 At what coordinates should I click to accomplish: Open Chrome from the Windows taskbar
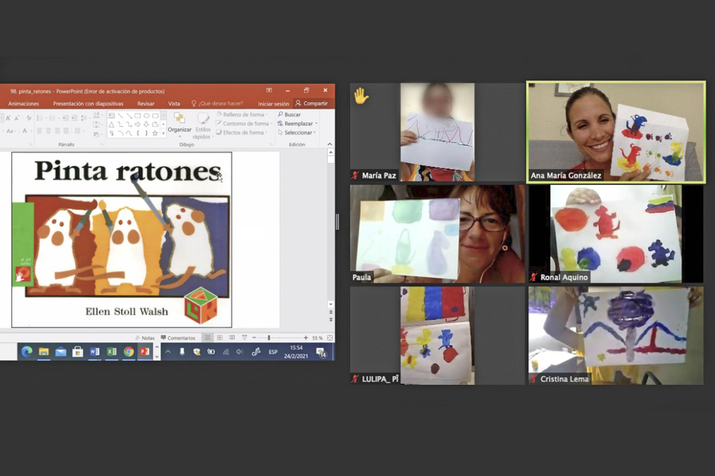129,352
